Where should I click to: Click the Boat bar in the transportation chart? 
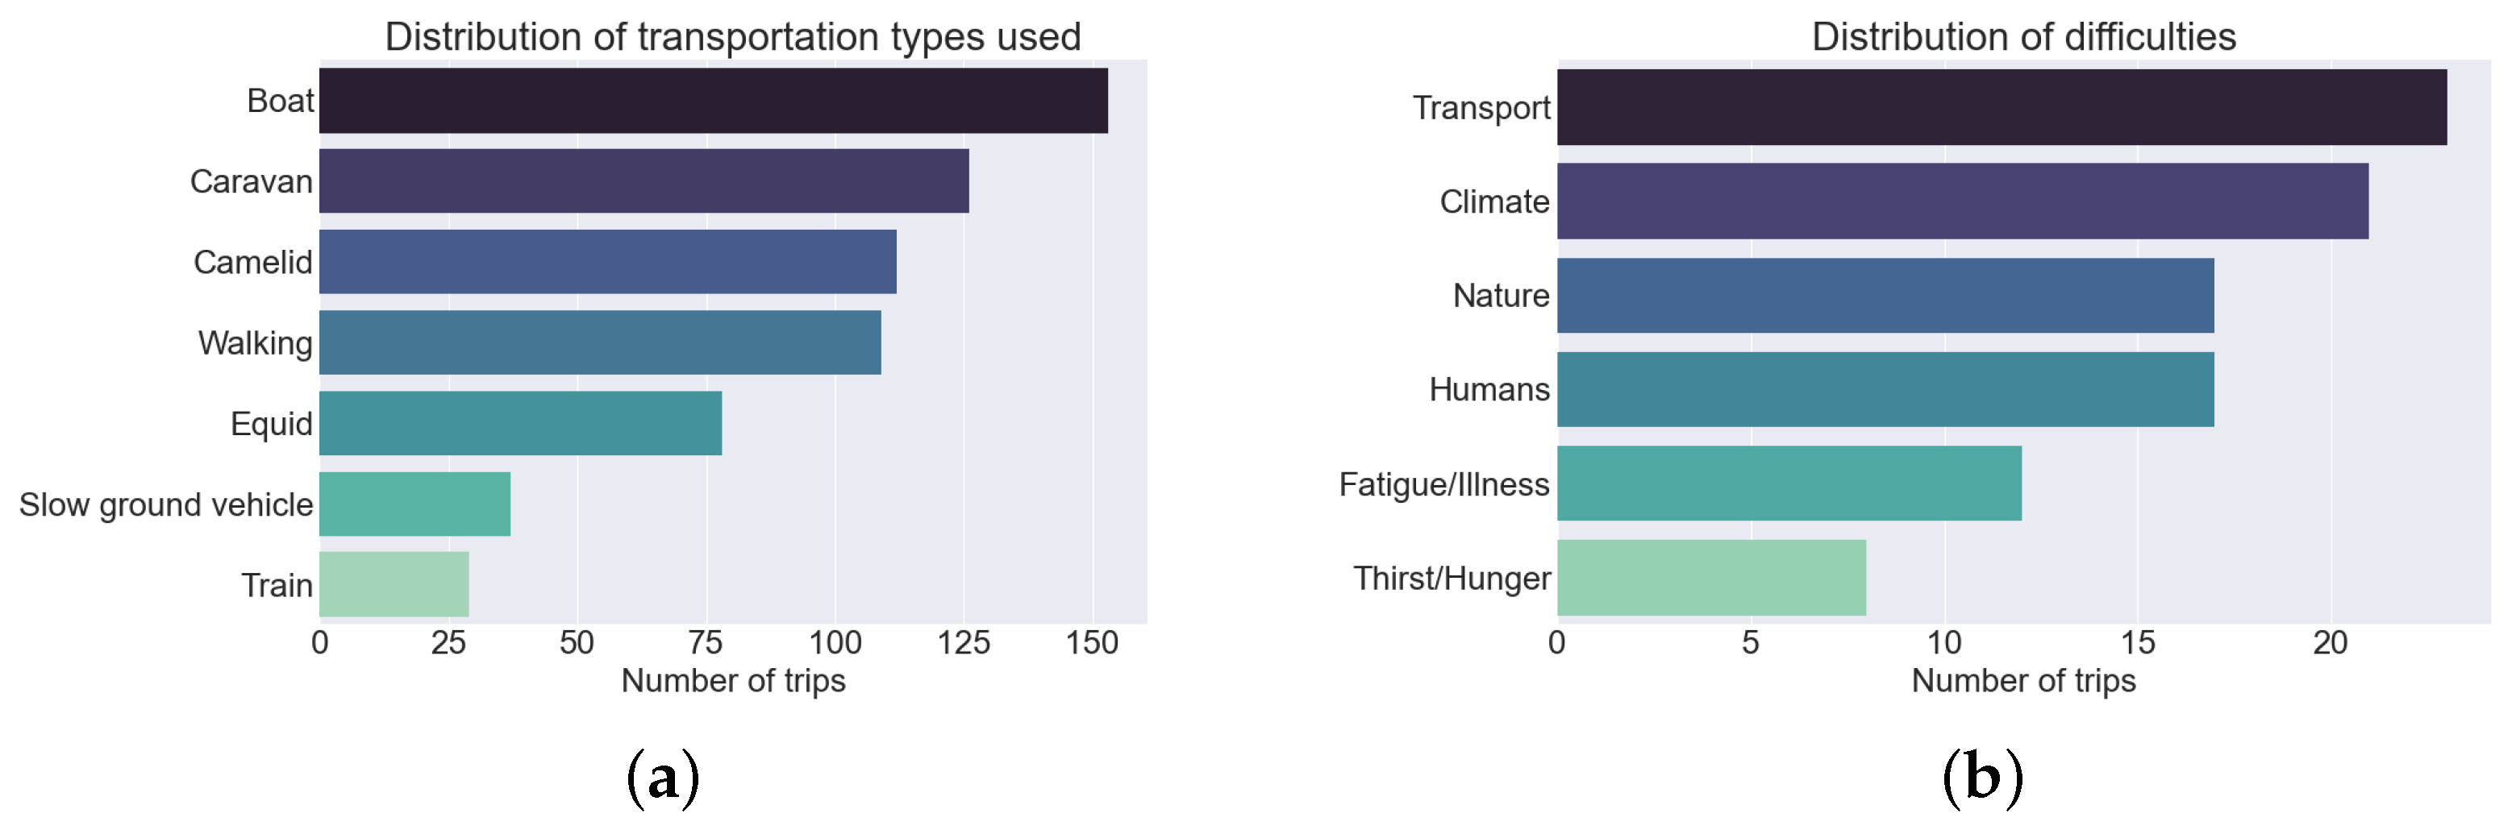pos(713,101)
